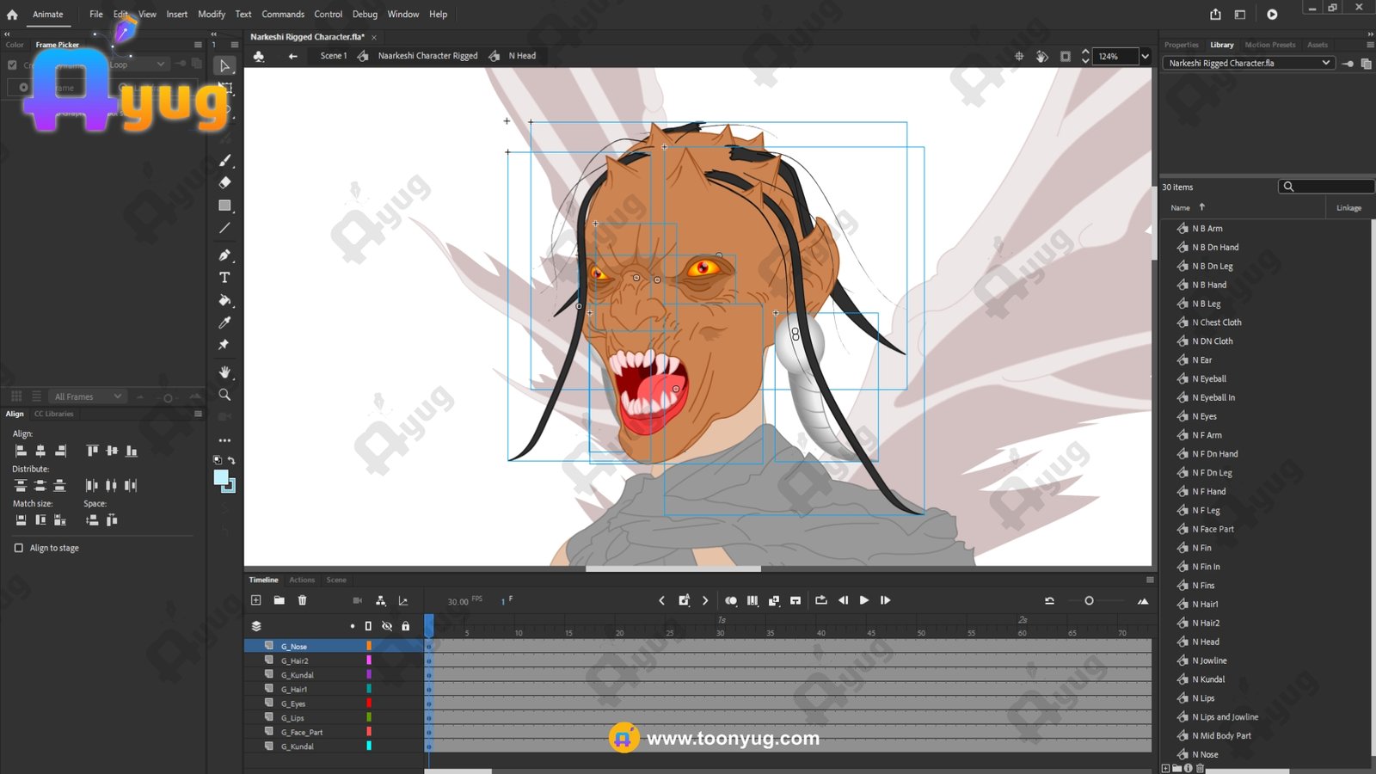Switch to the CC Libraries tab
Image resolution: width=1376 pixels, height=774 pixels.
(x=53, y=414)
